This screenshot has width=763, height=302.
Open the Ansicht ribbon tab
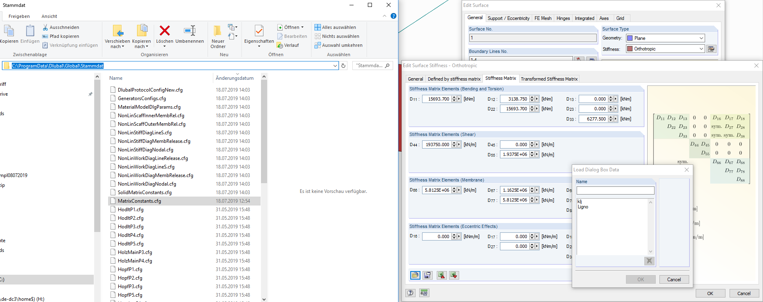[49, 16]
